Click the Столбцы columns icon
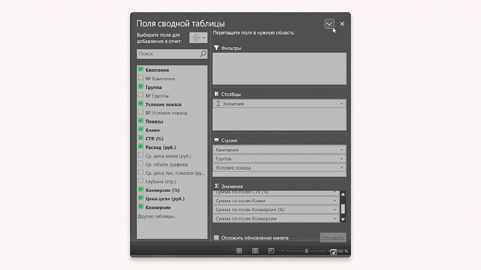The image size is (481, 270). point(216,94)
